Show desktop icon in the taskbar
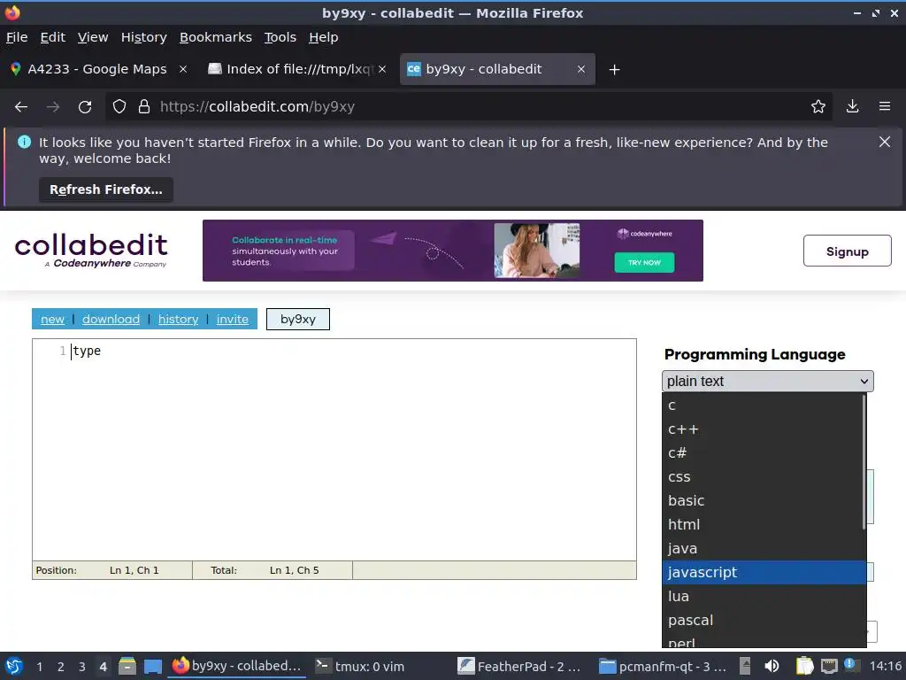 click(152, 667)
